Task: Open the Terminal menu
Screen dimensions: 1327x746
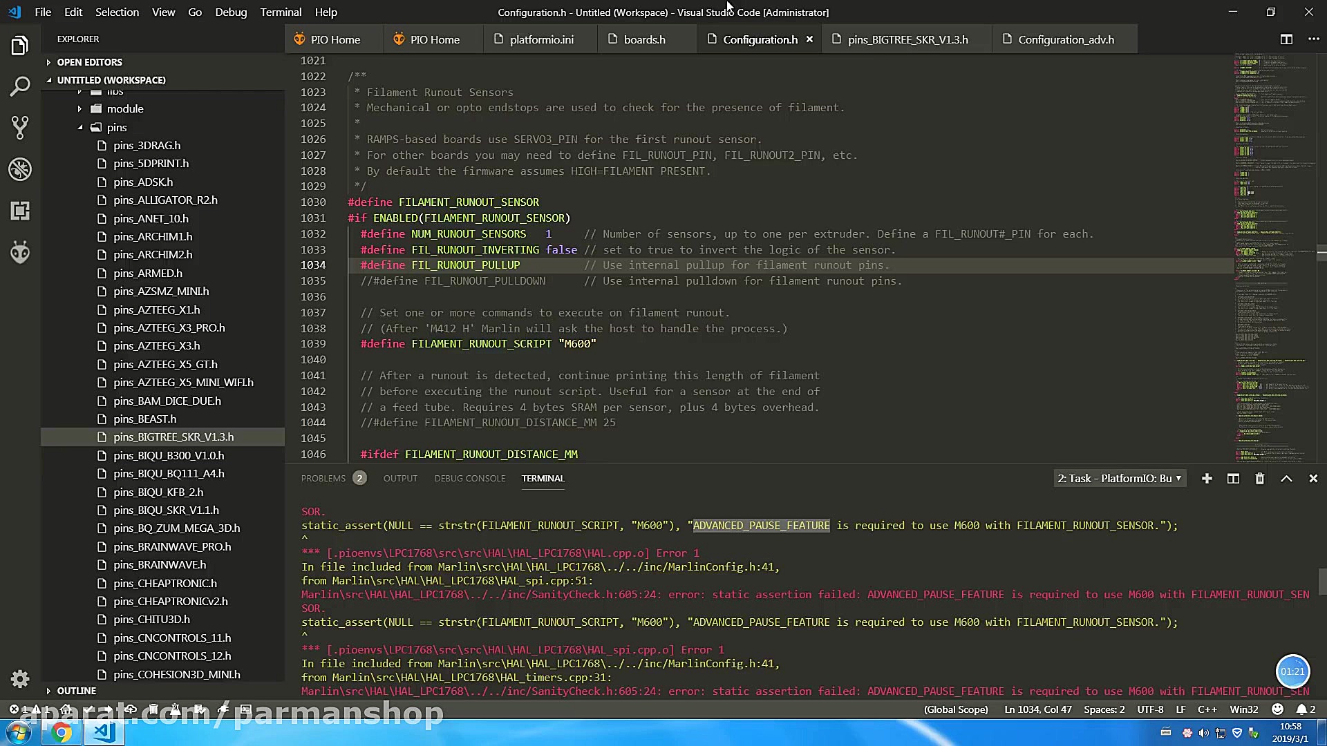Action: point(281,12)
